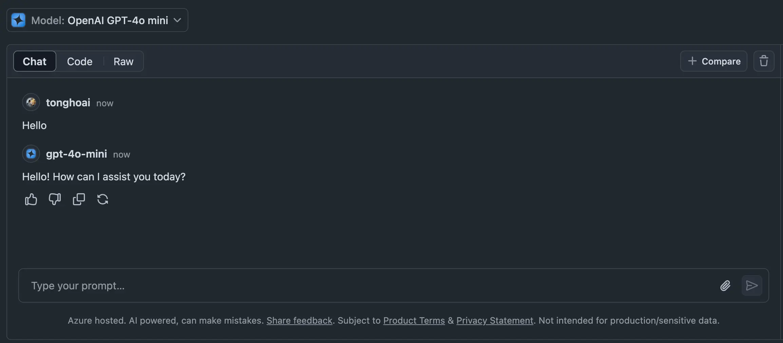
Task: Copy the gpt-4o-mini response
Action: [x=79, y=199]
